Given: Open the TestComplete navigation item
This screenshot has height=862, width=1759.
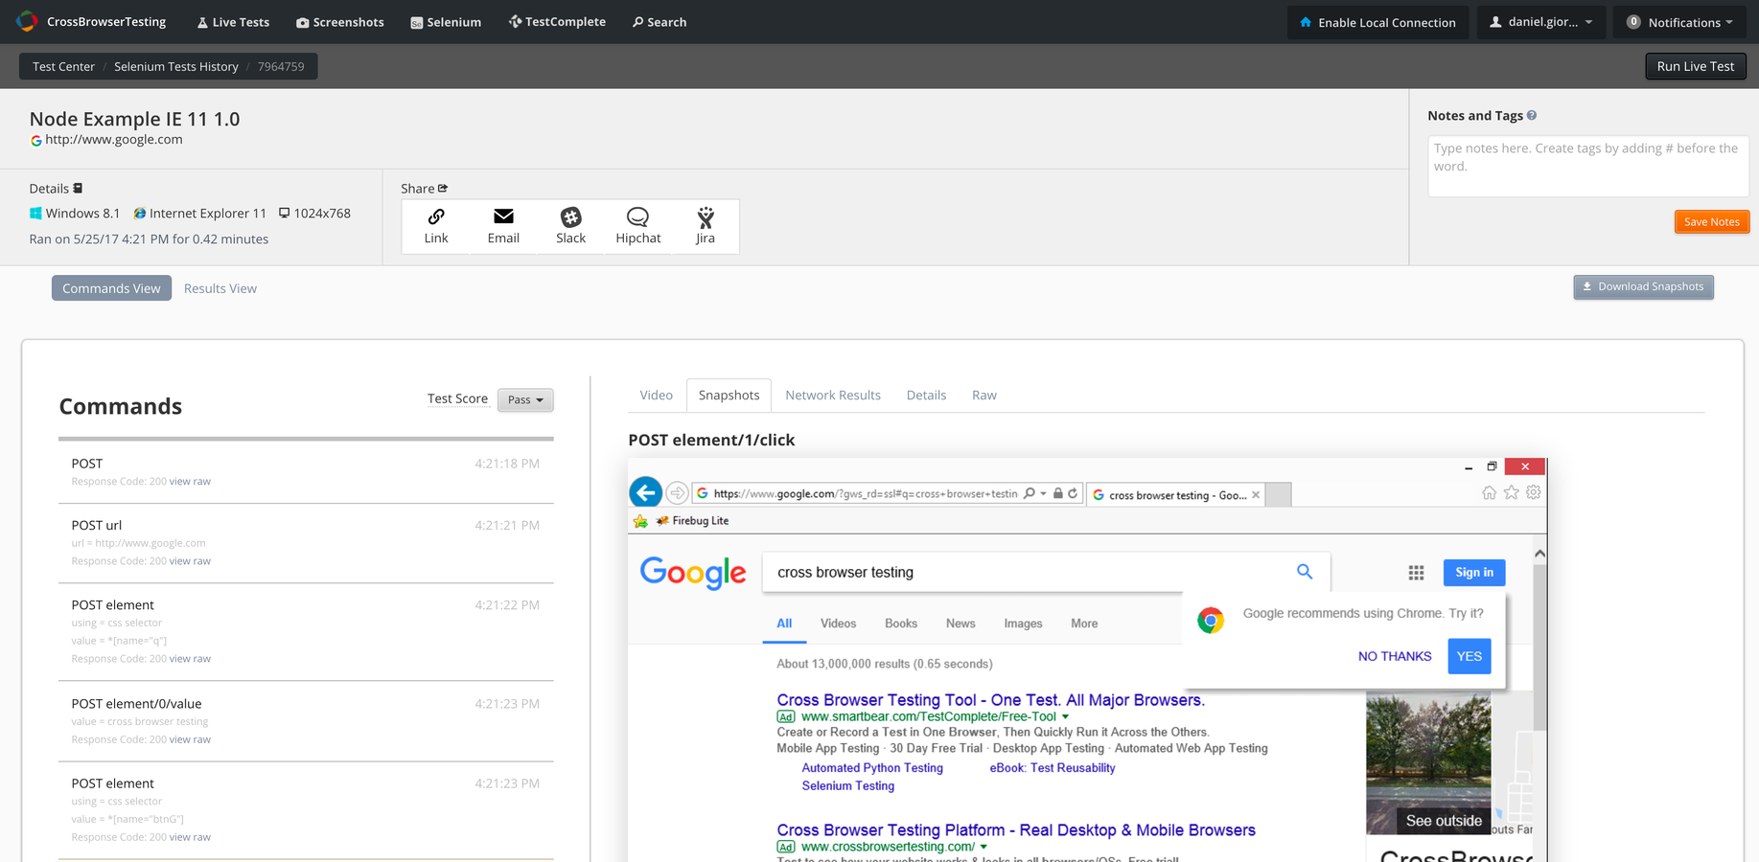Looking at the screenshot, I should click(557, 22).
